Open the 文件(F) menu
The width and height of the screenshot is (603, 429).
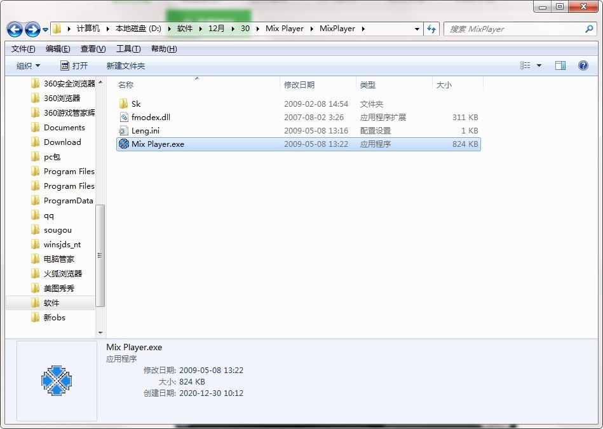(23, 49)
